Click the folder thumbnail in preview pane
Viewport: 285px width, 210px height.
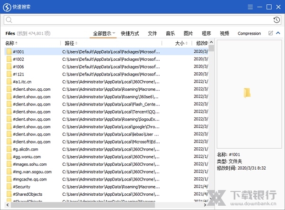247,93
